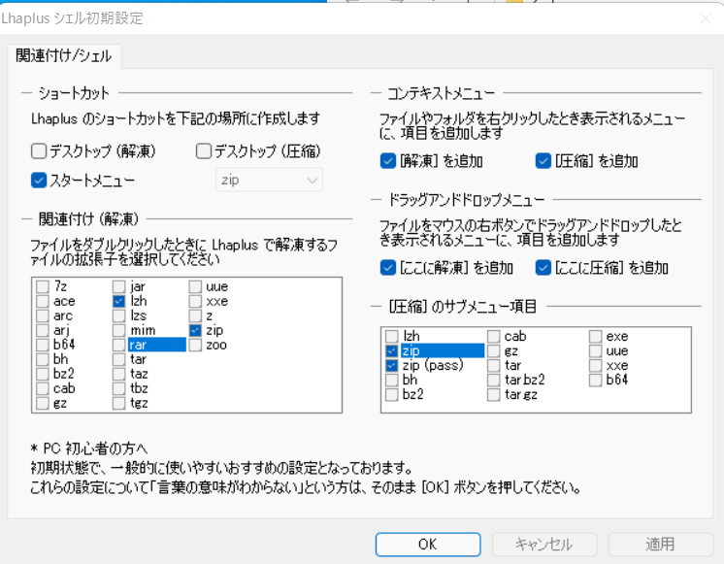Check gz in 圧縮 submenu list
Viewport: 724px width, 564px height.
coord(494,351)
